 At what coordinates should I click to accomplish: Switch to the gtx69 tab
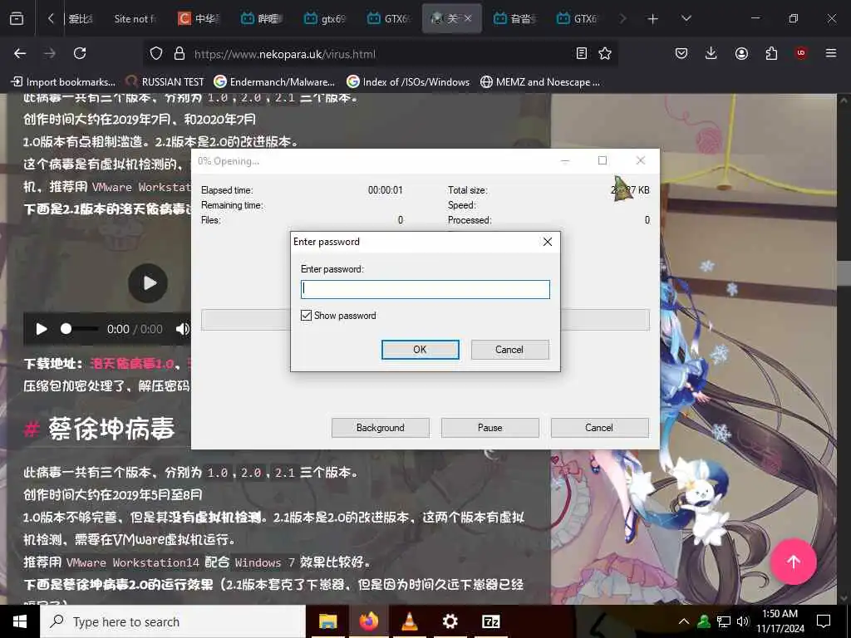click(x=325, y=19)
